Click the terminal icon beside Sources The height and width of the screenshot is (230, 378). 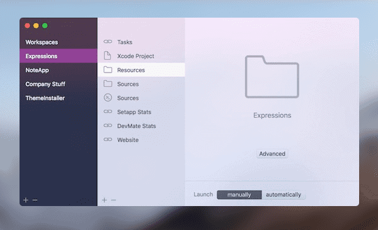pos(108,98)
